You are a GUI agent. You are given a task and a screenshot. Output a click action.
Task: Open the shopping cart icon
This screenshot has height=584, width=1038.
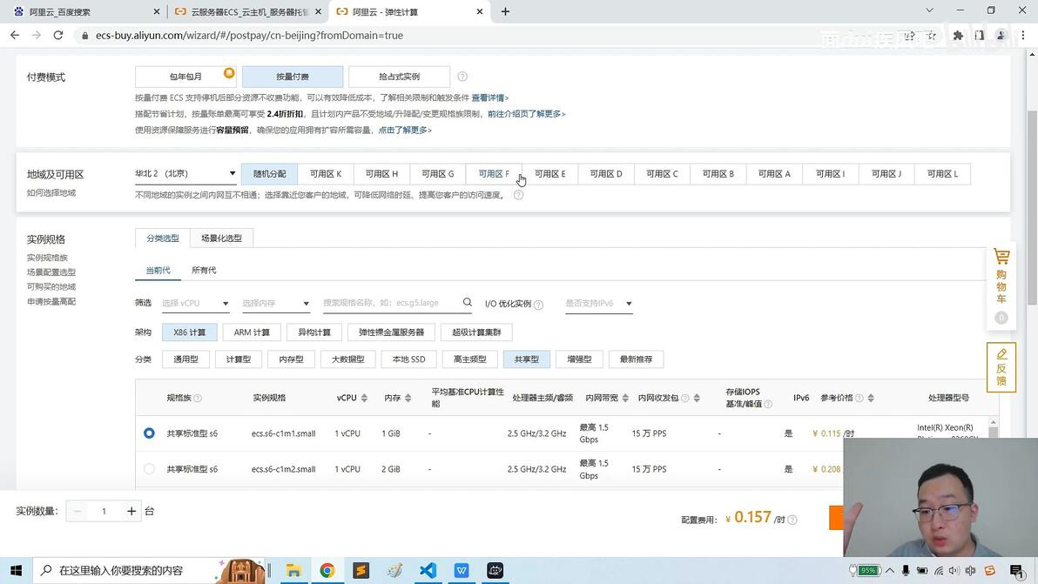coord(1001,256)
